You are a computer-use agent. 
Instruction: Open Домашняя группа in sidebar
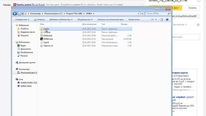click(27, 63)
